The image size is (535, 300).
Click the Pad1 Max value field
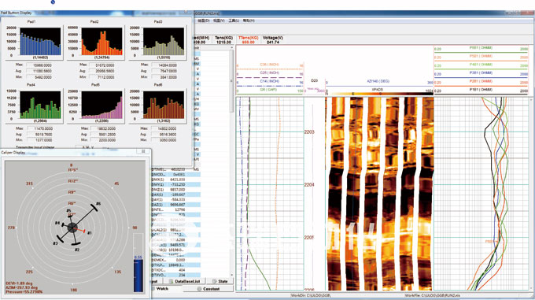point(42,65)
